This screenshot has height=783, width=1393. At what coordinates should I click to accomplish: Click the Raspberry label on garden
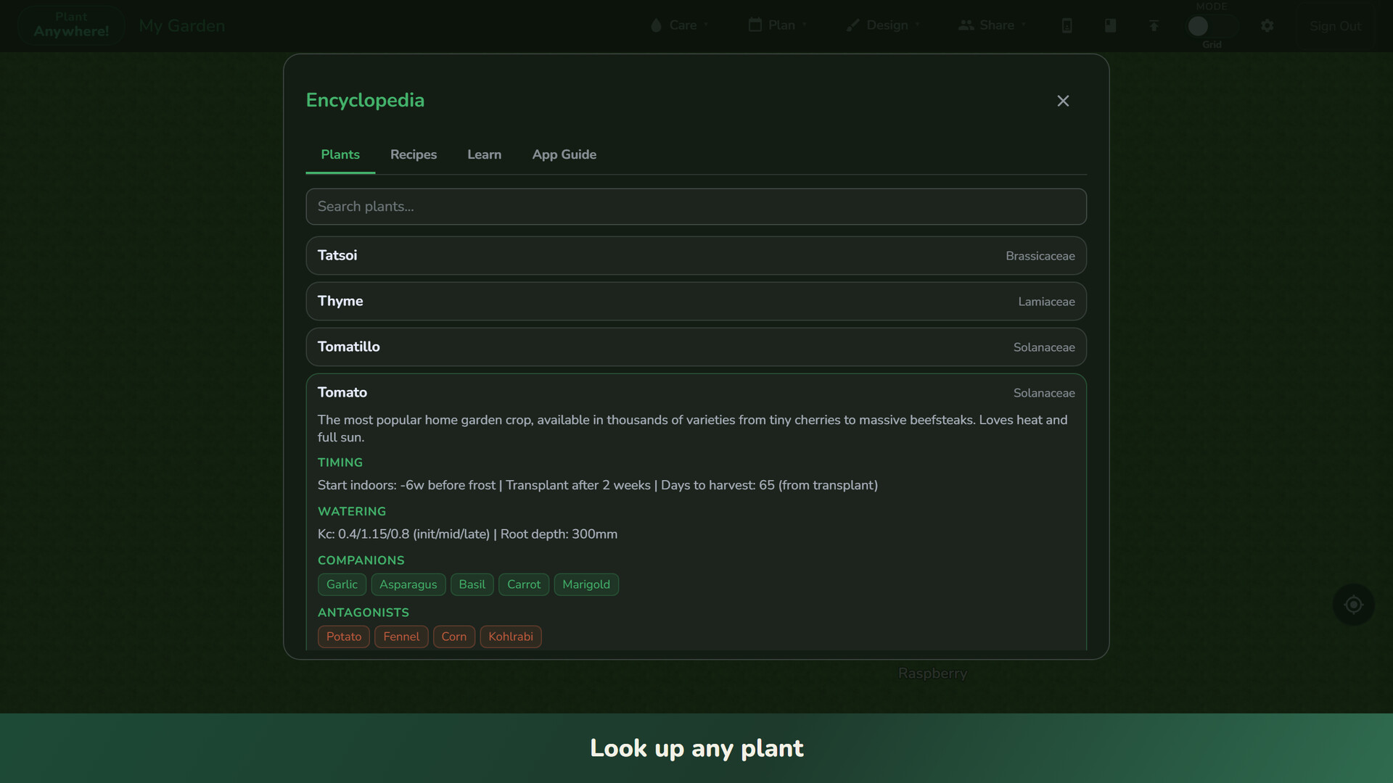(932, 674)
